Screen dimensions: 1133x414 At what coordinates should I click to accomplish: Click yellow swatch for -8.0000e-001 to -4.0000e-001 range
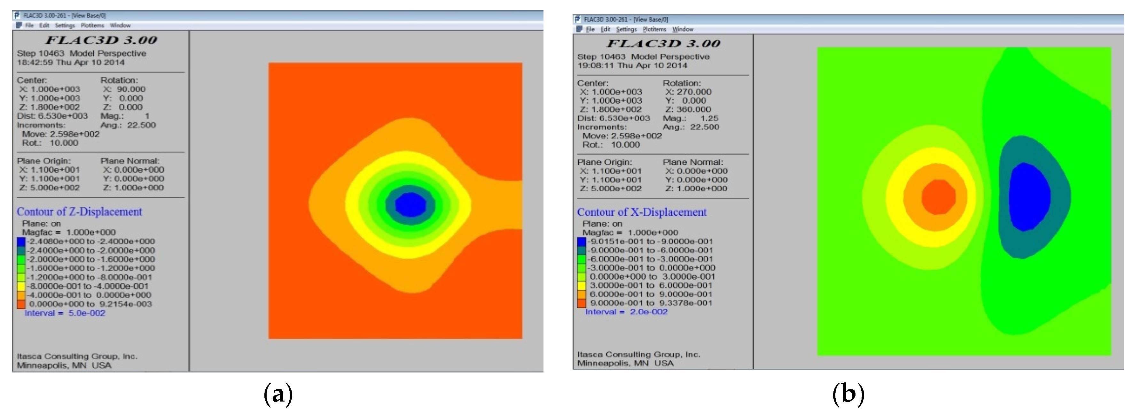[x=21, y=286]
